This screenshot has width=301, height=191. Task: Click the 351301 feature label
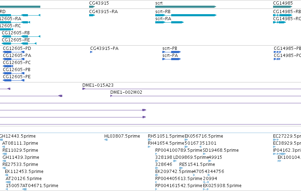tap(208, 143)
